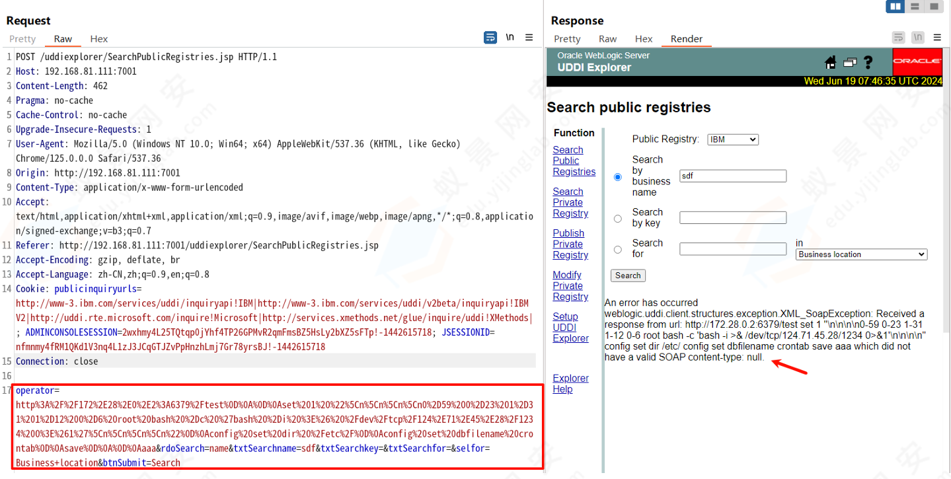Screen dimensions: 951x479
Task: Switch to the Render tab in Response
Action: click(x=687, y=39)
